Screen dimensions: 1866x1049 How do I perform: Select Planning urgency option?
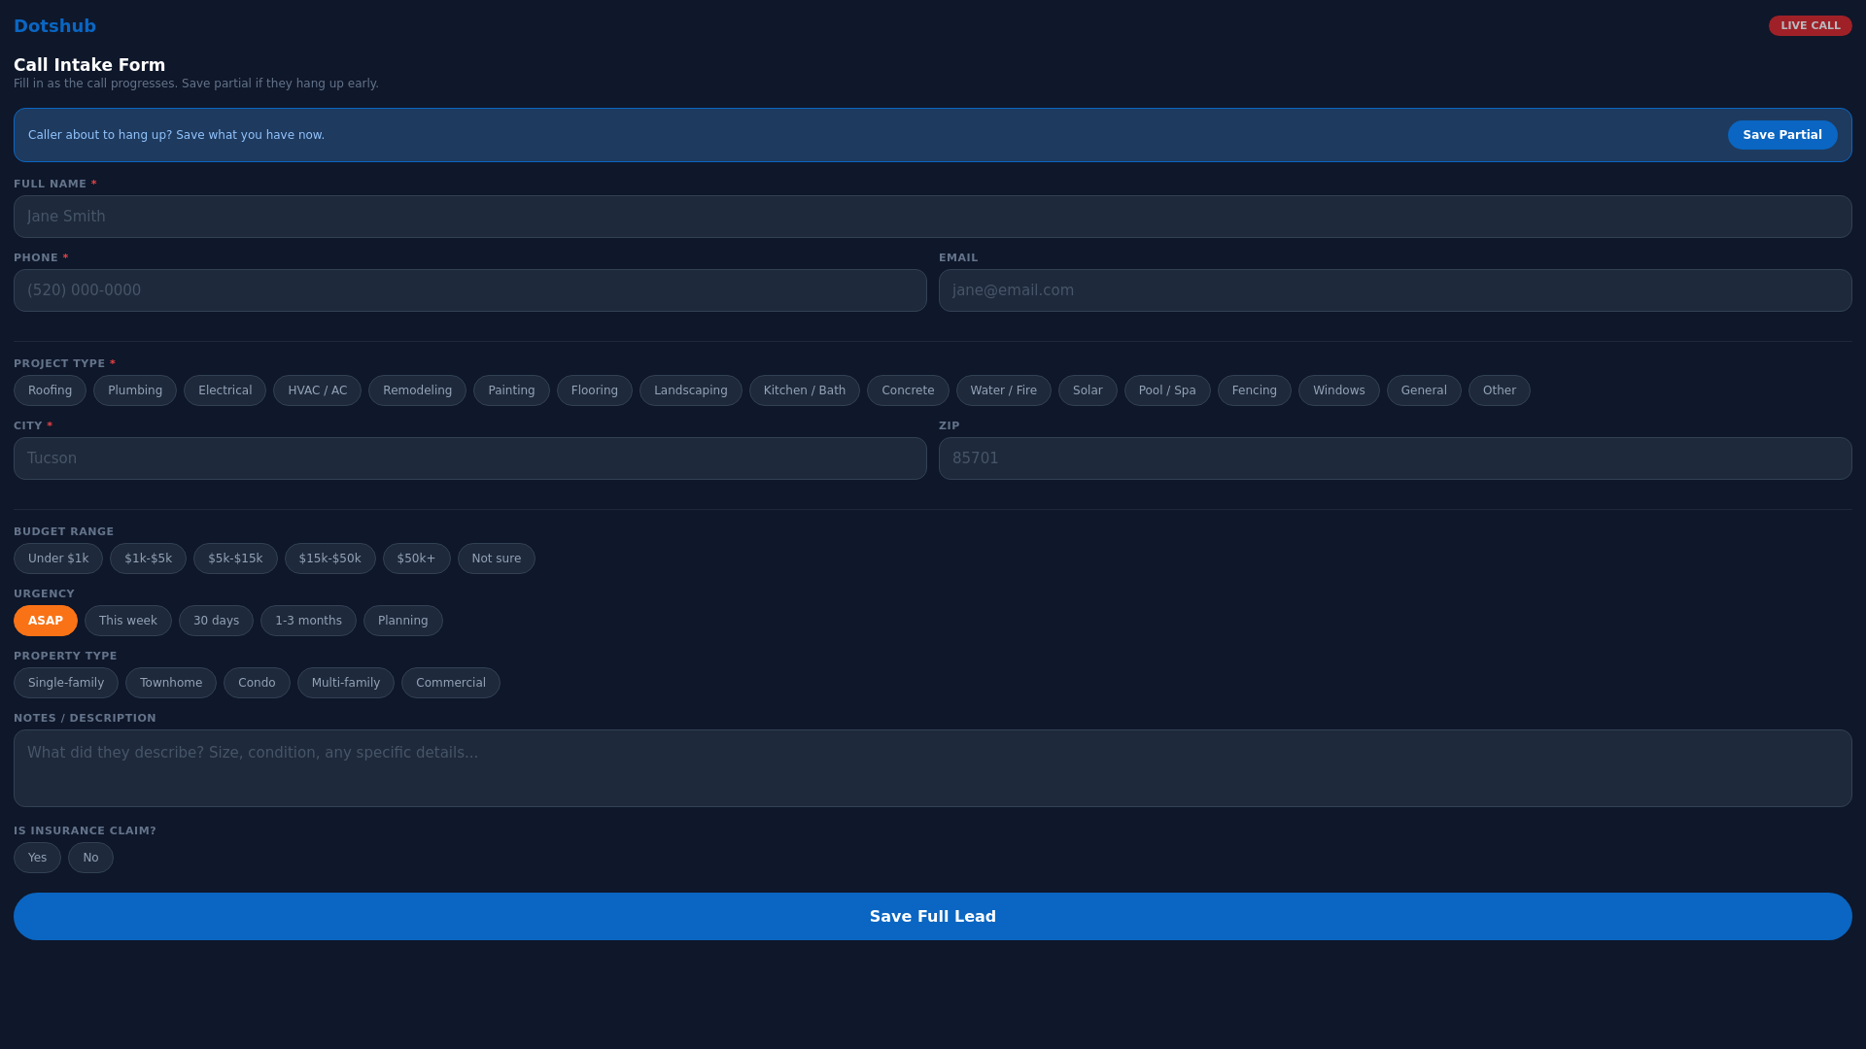pyautogui.click(x=402, y=621)
